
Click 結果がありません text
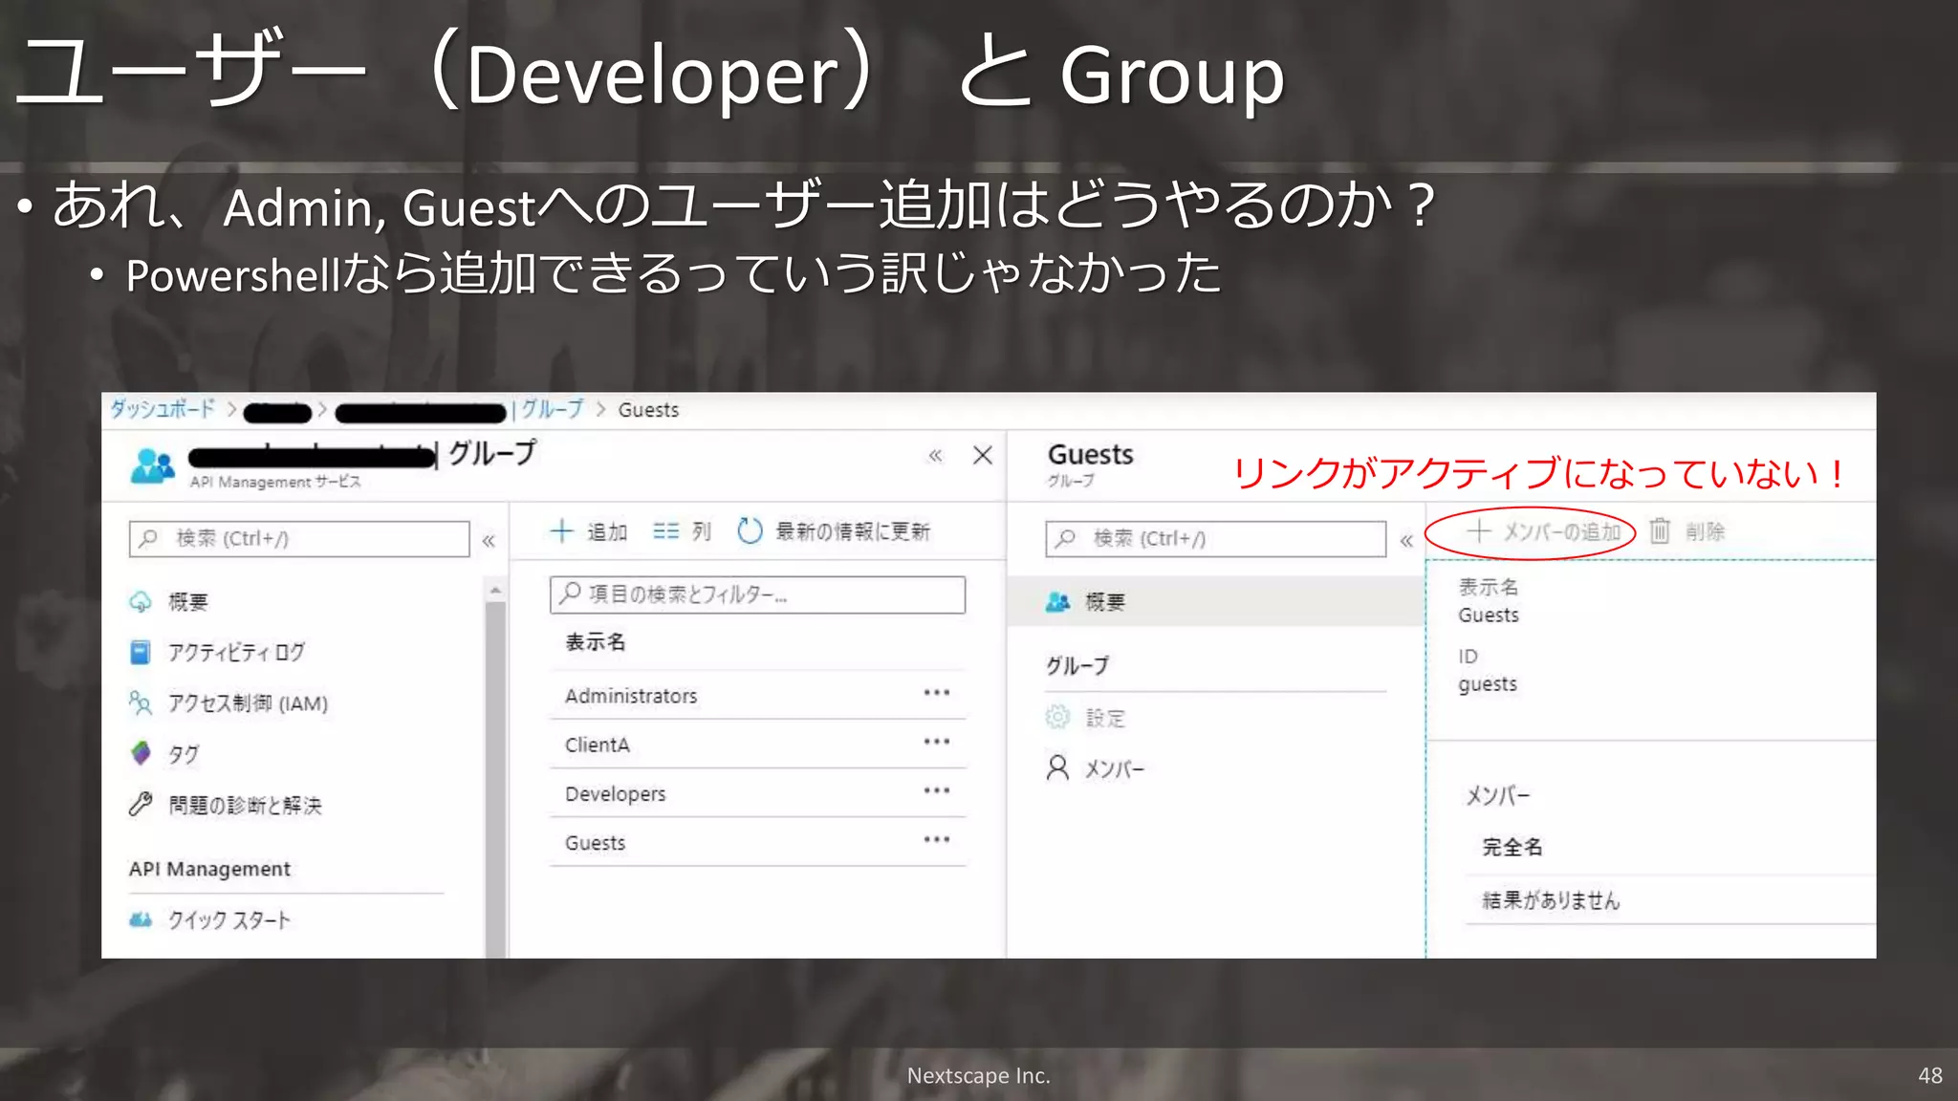pyautogui.click(x=1551, y=899)
